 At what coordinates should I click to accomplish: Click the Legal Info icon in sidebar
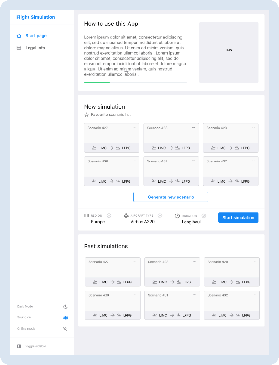coord(19,48)
